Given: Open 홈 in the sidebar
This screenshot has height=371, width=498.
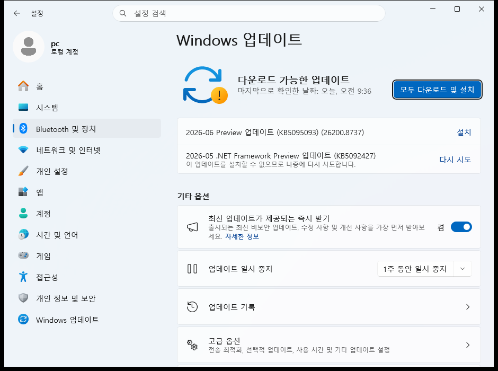Looking at the screenshot, I should (87, 86).
